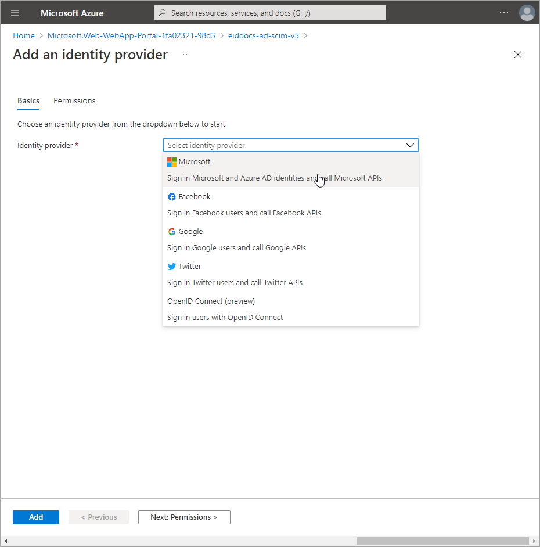Click the Microsoft logo icon in list
The width and height of the screenshot is (540, 547).
[x=172, y=162]
